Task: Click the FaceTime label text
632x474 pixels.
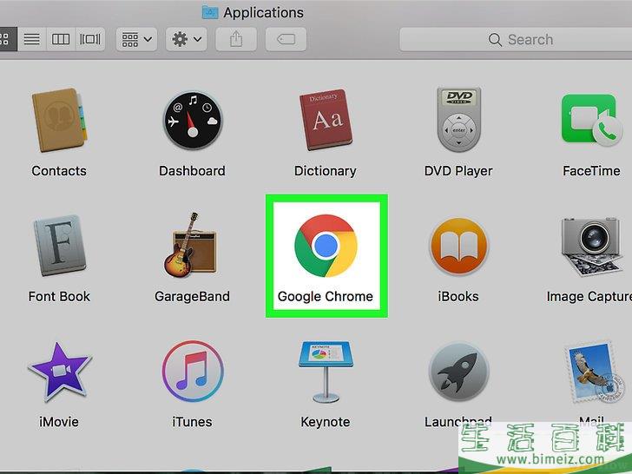Action: 591,171
